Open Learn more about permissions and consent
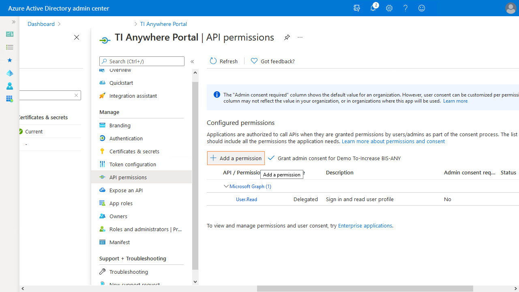Screen dimensions: 519x292 pos(393,141)
